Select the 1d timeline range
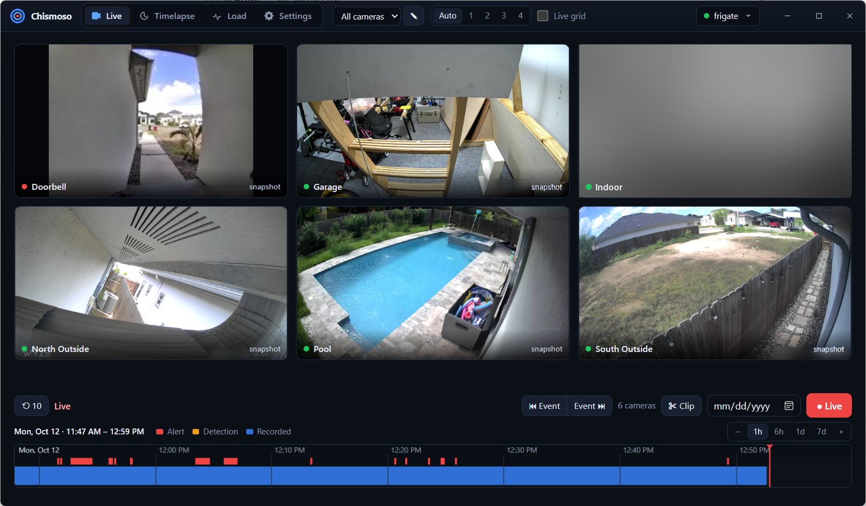Image resolution: width=866 pixels, height=506 pixels. tap(800, 432)
